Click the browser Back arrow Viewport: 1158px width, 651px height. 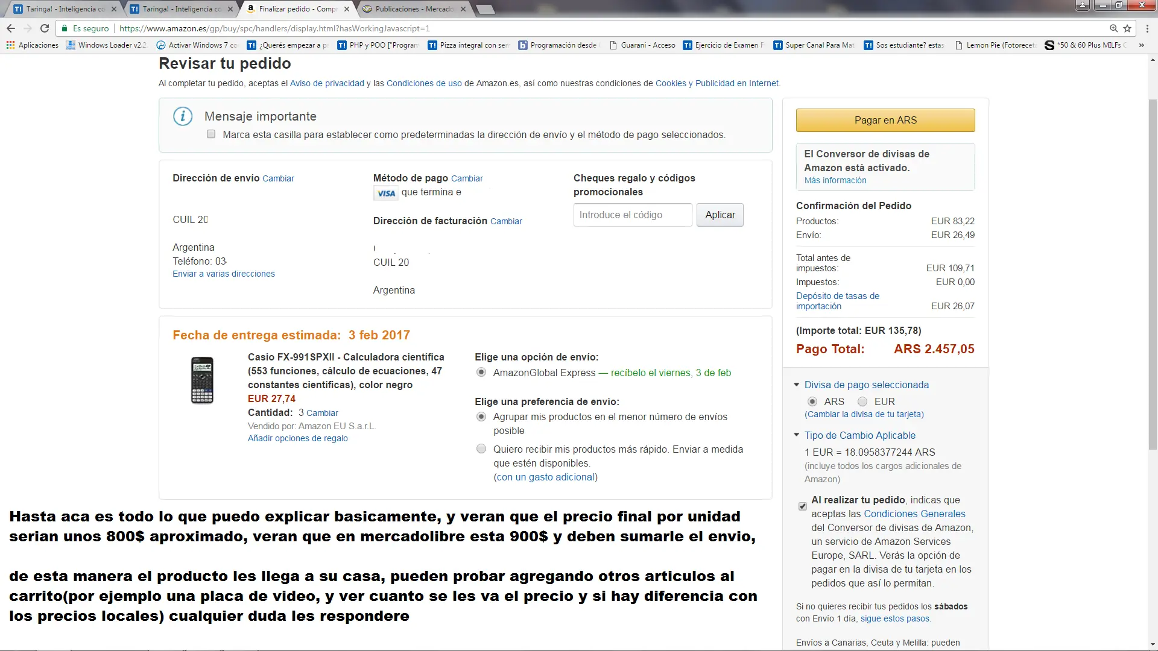(11, 28)
